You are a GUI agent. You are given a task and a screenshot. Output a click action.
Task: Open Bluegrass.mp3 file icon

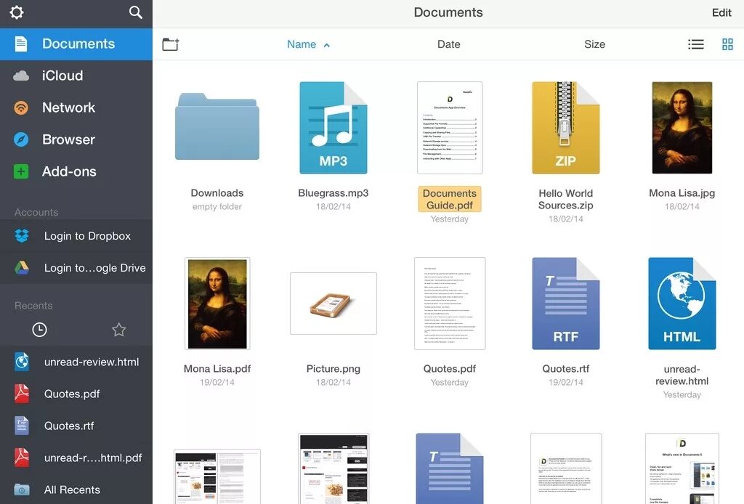coord(333,128)
